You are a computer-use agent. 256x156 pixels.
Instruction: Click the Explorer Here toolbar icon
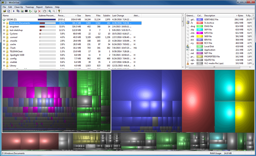click(22, 11)
